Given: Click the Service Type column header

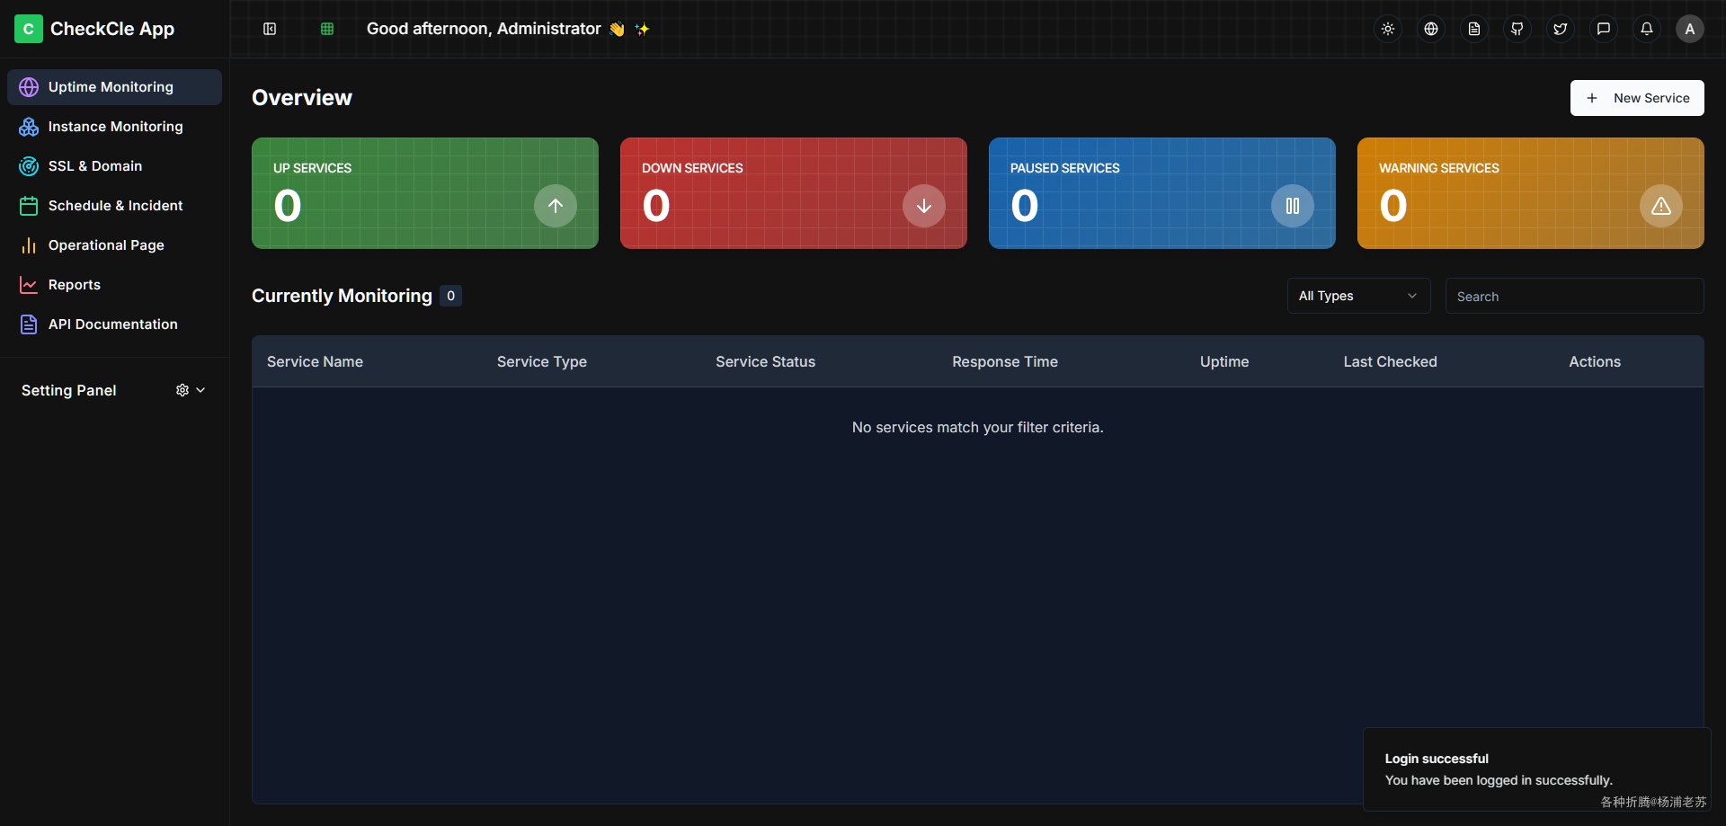Looking at the screenshot, I should [x=542, y=361].
